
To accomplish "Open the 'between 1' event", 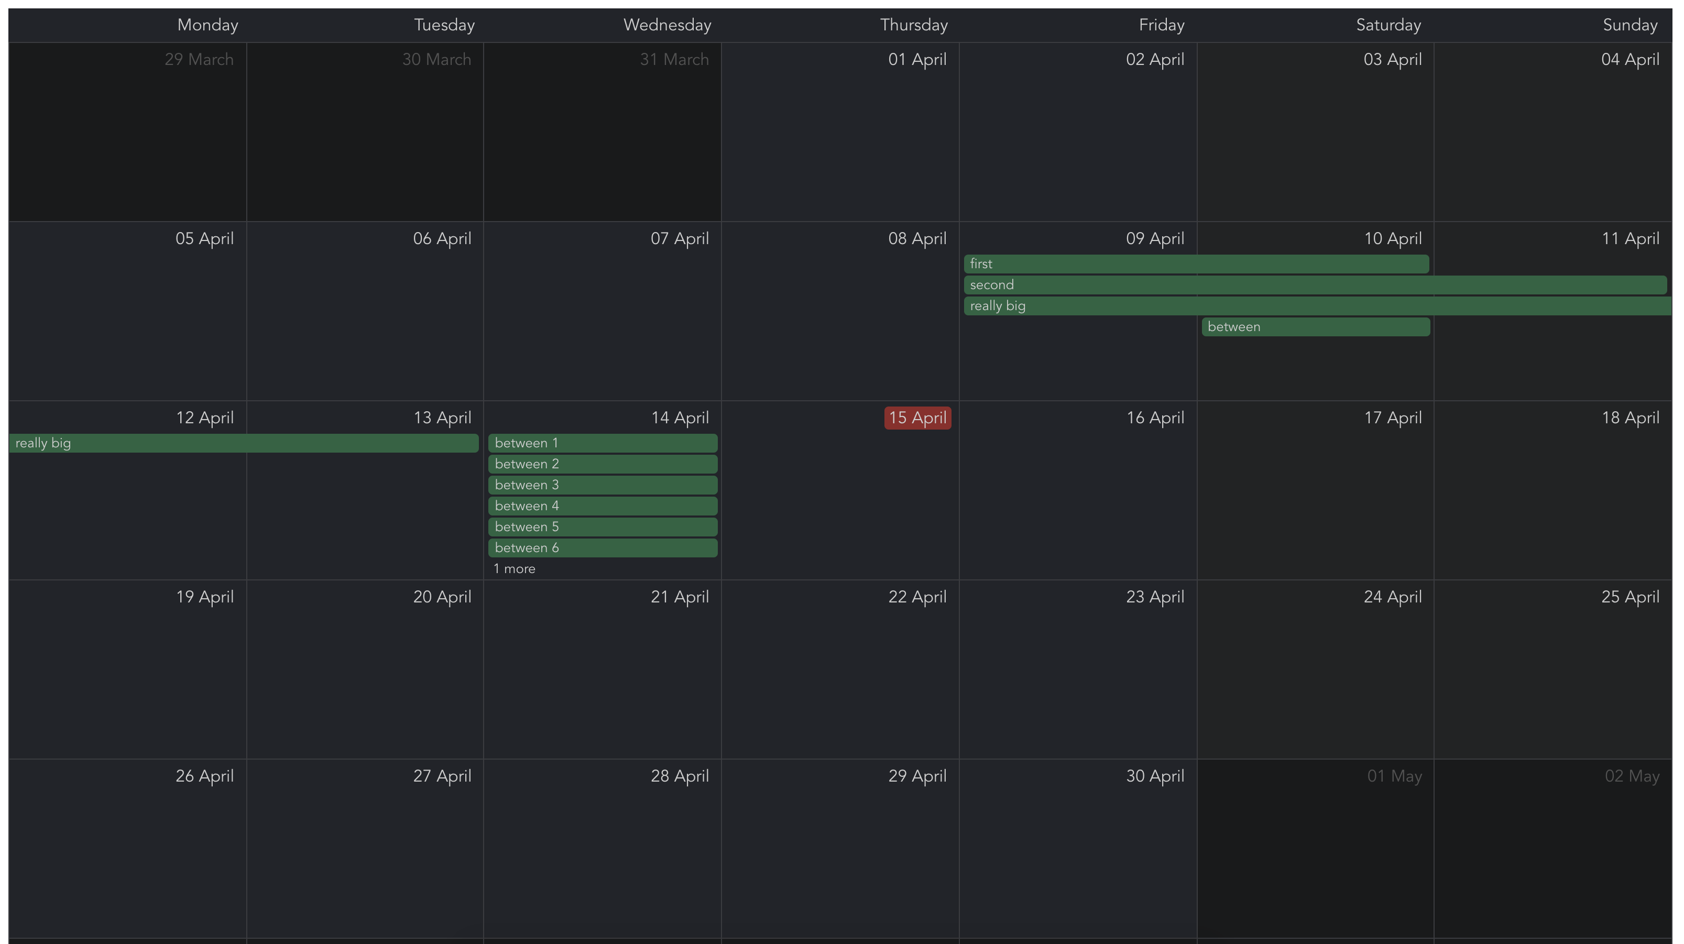I will coord(602,443).
